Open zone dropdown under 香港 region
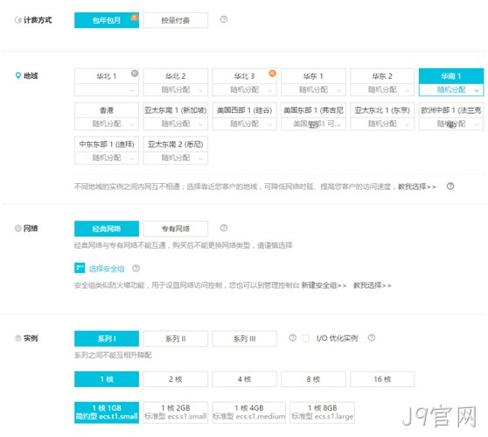 click(107, 123)
